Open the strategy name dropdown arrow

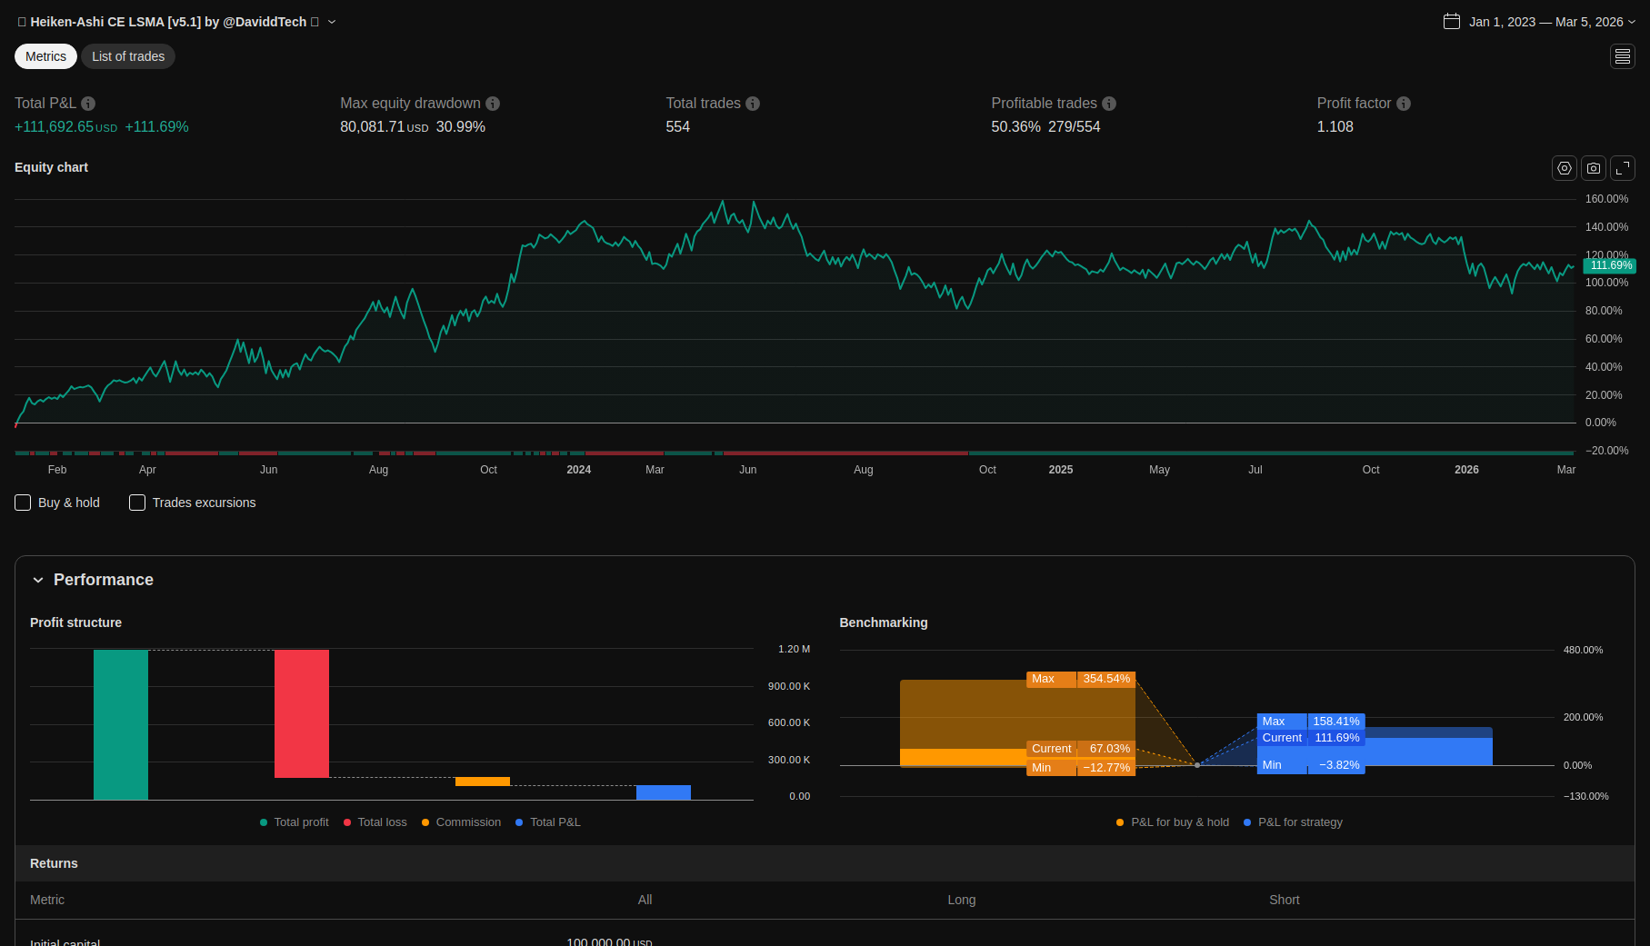tap(332, 22)
